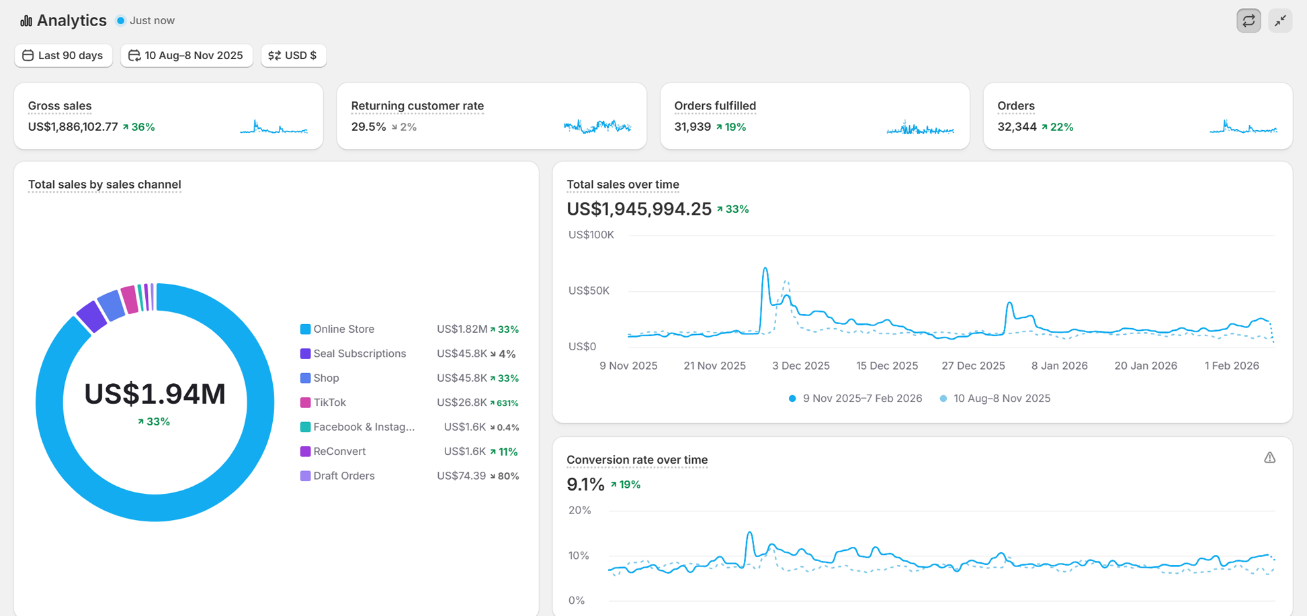Click the auto-refresh icon button
The image size is (1307, 616).
1249,21
